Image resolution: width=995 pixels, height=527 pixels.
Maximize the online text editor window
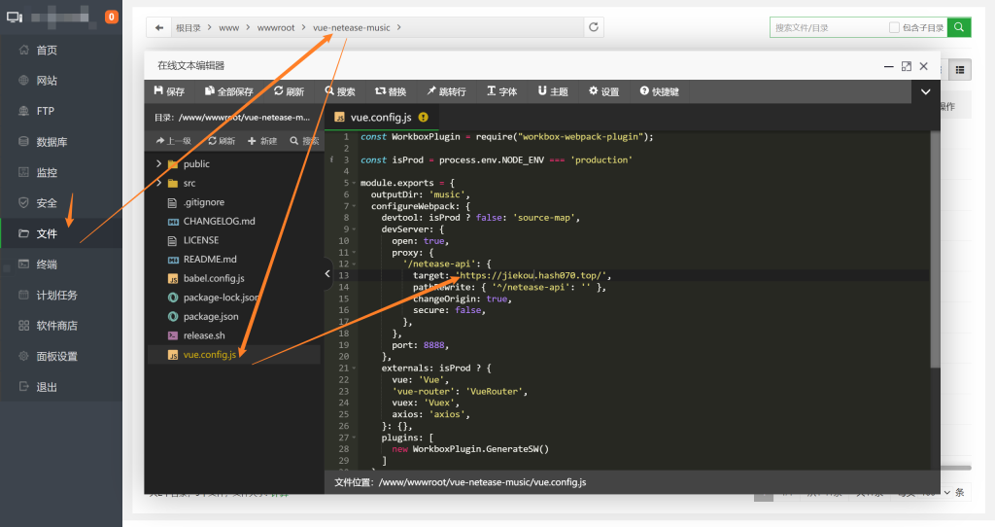907,66
